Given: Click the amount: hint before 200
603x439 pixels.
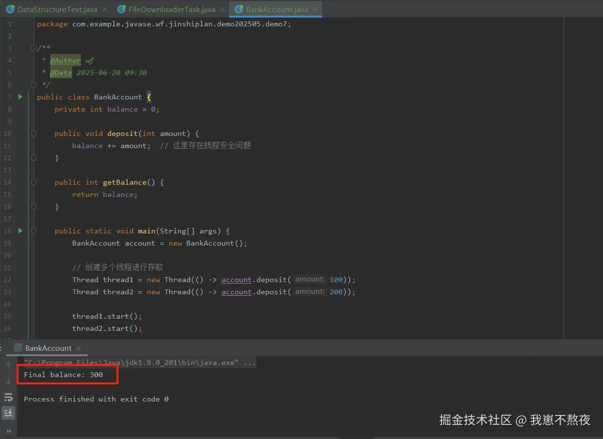Looking at the screenshot, I should point(310,291).
